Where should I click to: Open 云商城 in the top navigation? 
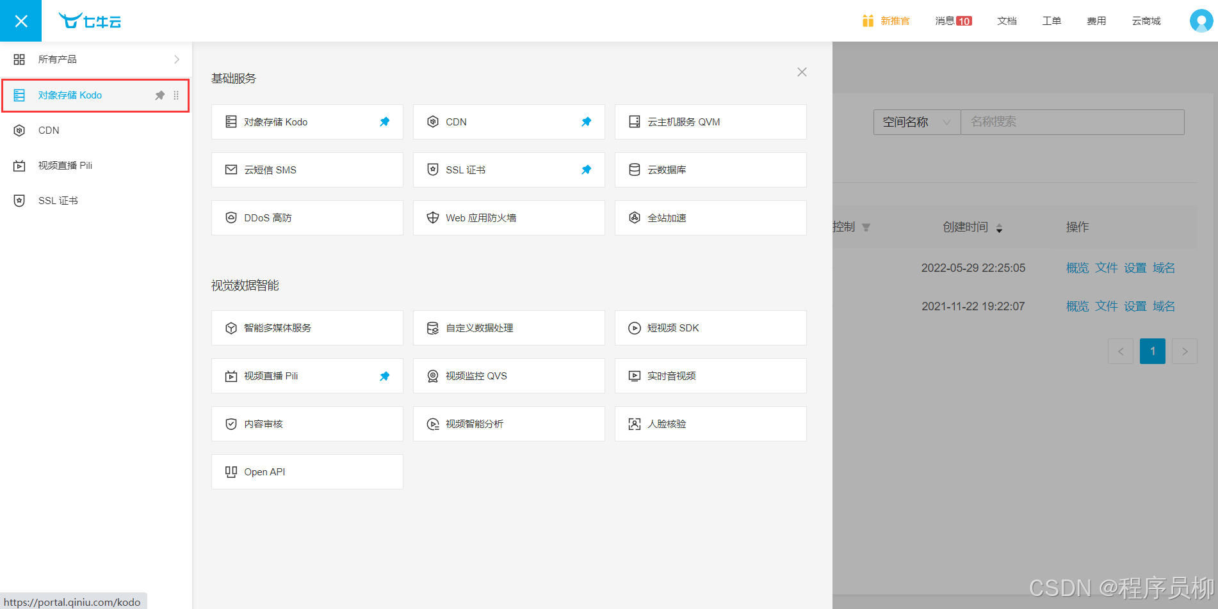point(1146,21)
